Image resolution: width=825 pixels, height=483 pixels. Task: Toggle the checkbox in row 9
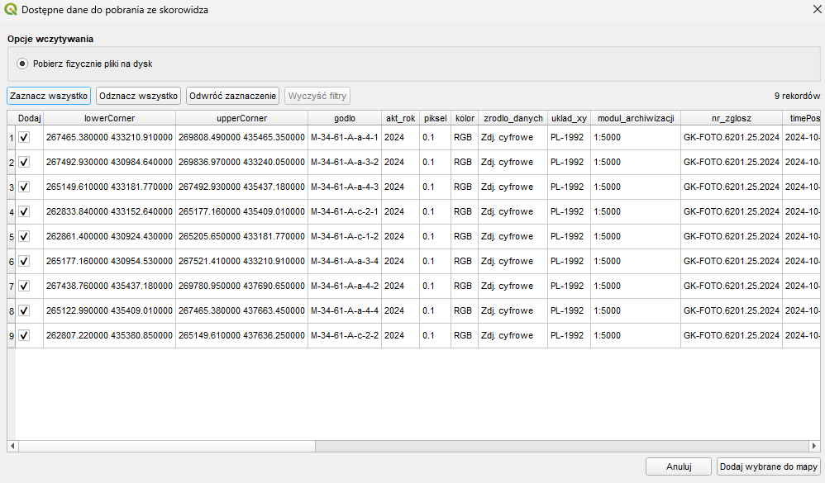(24, 336)
